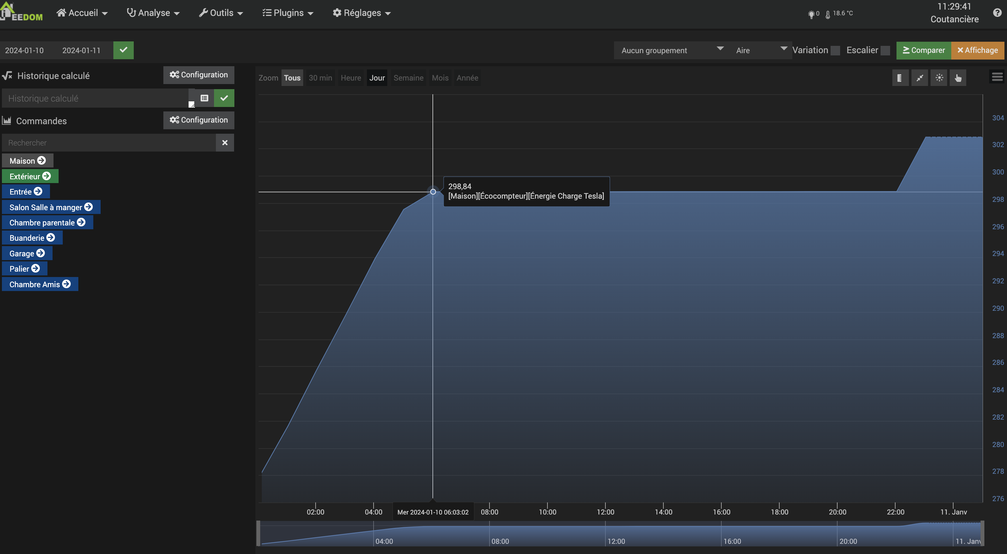This screenshot has width=1007, height=554.
Task: Click the Affichage button
Action: click(978, 50)
